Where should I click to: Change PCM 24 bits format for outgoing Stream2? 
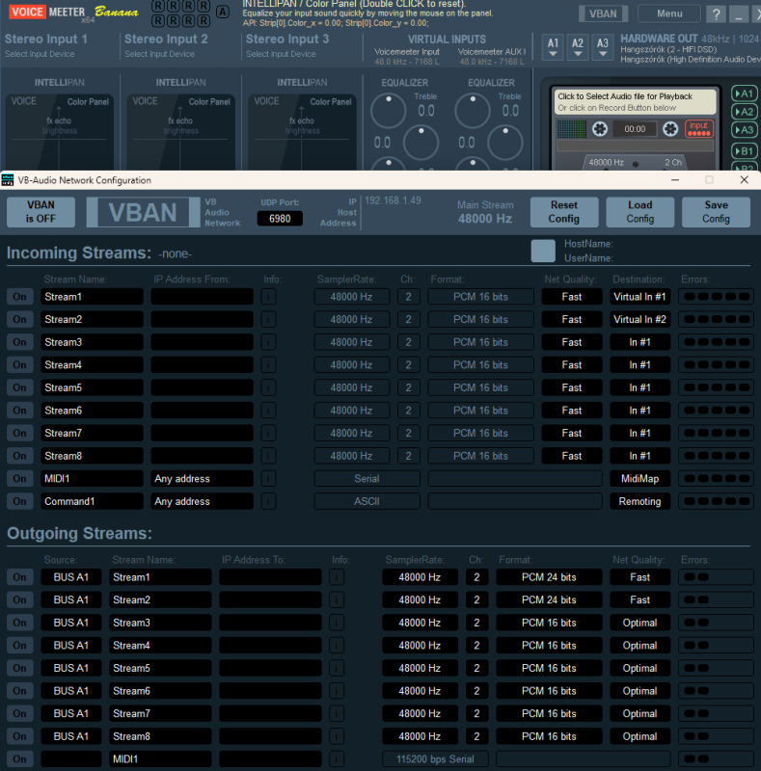549,600
